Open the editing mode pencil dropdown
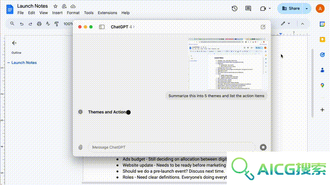330x185 pixels. (285, 24)
